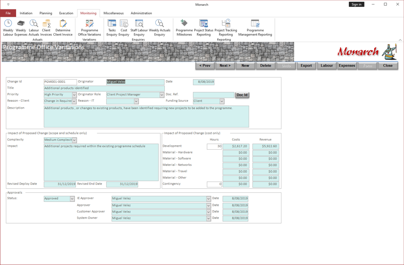This screenshot has height=265, width=404.
Task: Click the Doc. Ref. field
Action: coord(214,95)
